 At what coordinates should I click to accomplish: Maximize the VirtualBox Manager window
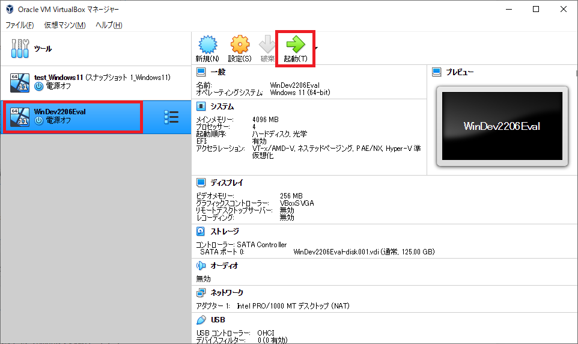point(536,9)
